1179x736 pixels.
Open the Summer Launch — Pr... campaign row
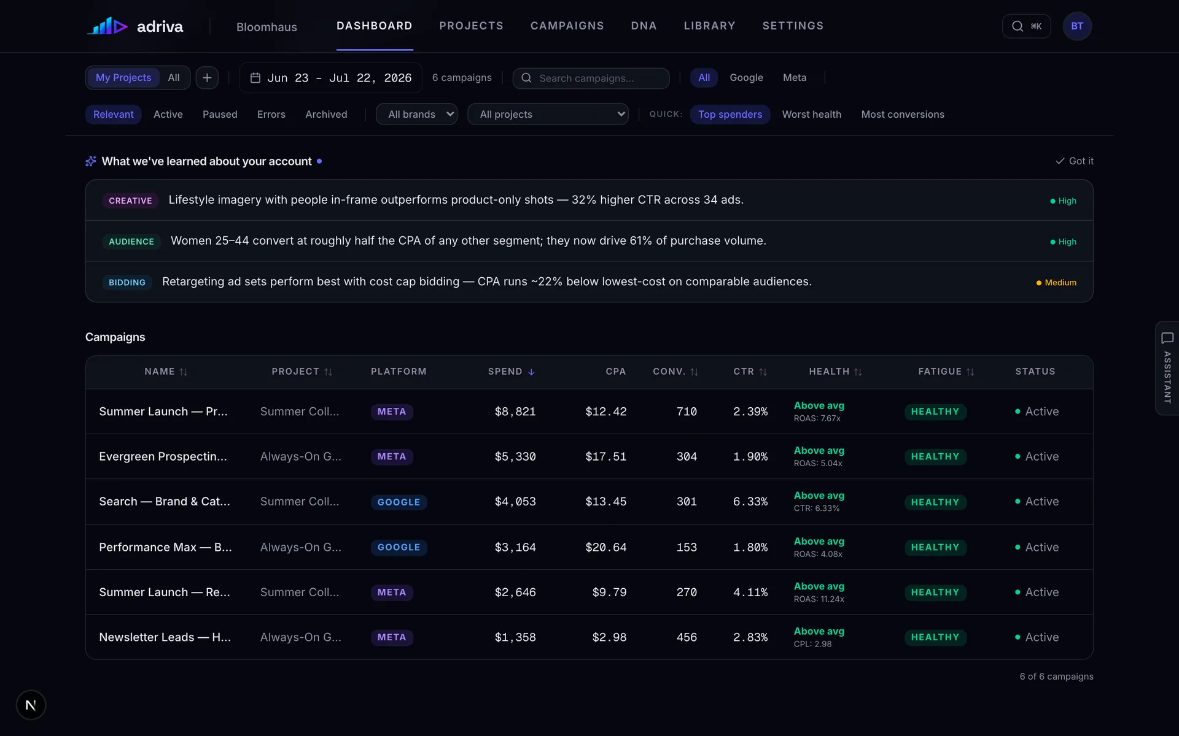click(589, 412)
